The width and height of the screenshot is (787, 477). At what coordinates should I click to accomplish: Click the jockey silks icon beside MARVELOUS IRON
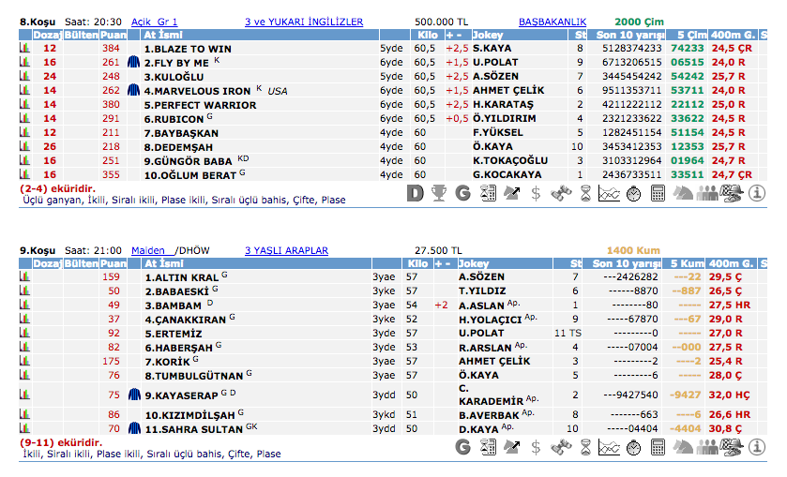coord(133,90)
